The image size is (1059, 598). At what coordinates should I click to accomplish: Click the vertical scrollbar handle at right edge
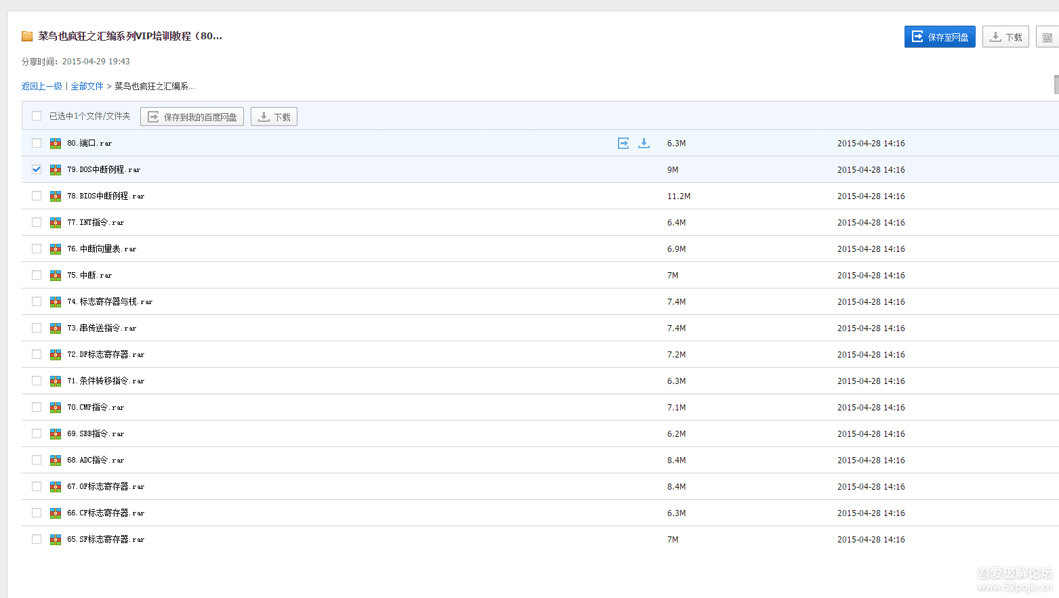pos(1056,85)
